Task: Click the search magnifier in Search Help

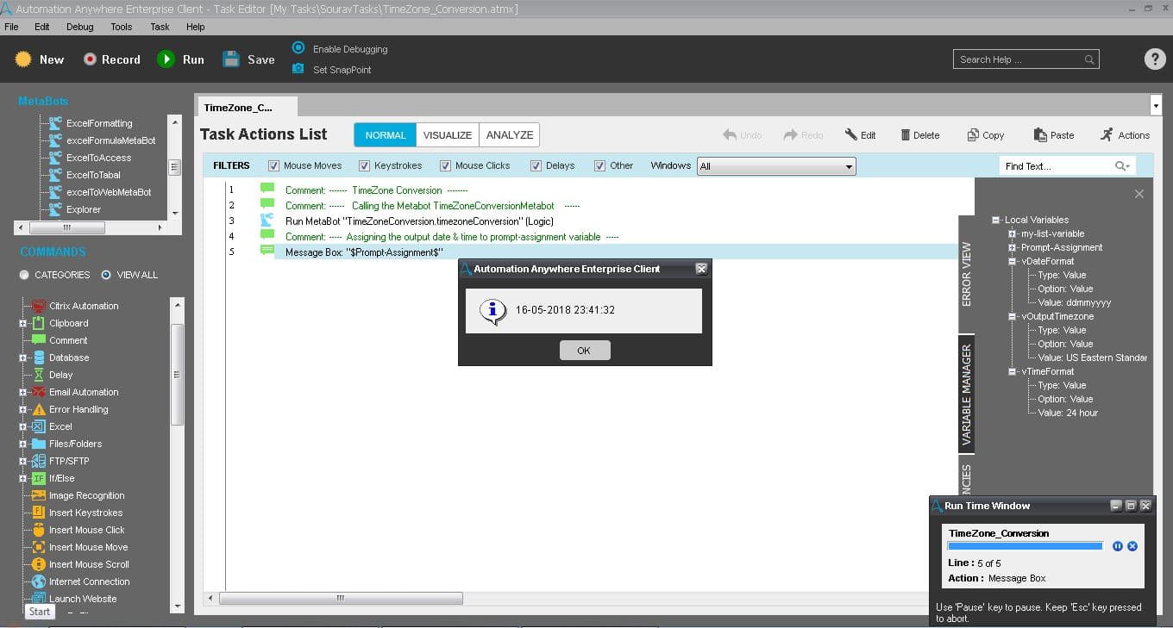Action: pyautogui.click(x=1089, y=59)
